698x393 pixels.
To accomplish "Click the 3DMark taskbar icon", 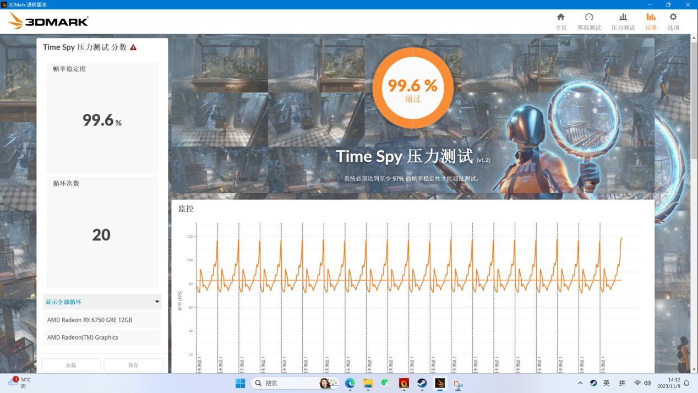I will pyautogui.click(x=440, y=383).
